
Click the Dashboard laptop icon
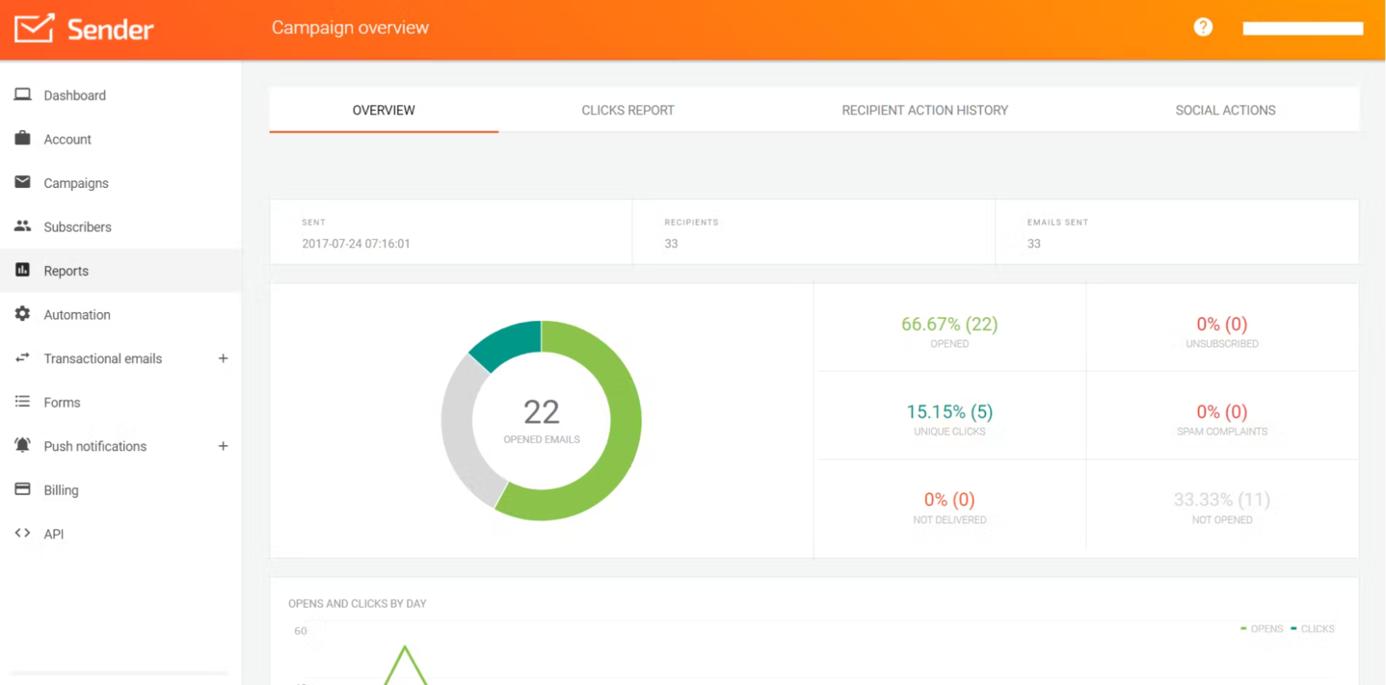[x=22, y=94]
